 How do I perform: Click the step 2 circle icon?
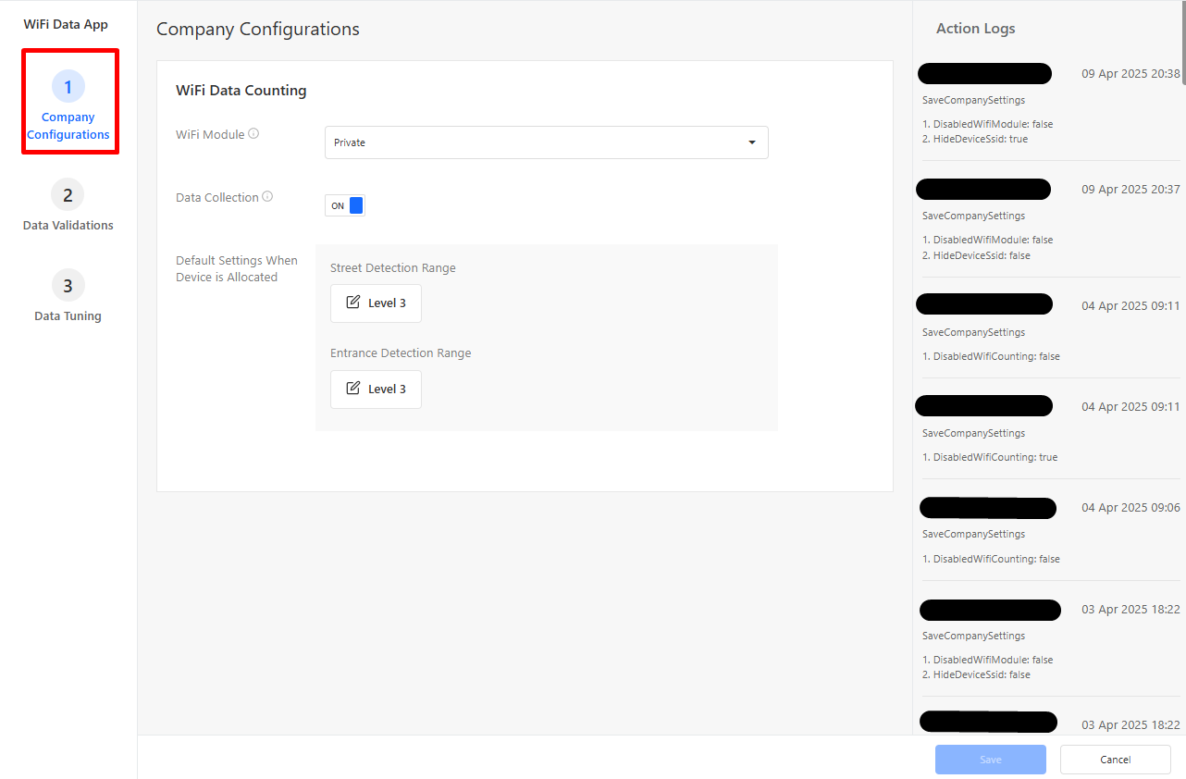pyautogui.click(x=68, y=195)
